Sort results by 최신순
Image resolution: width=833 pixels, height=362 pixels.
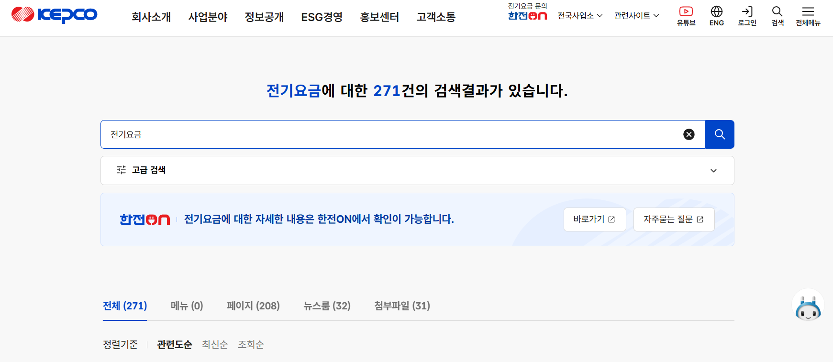click(x=215, y=345)
